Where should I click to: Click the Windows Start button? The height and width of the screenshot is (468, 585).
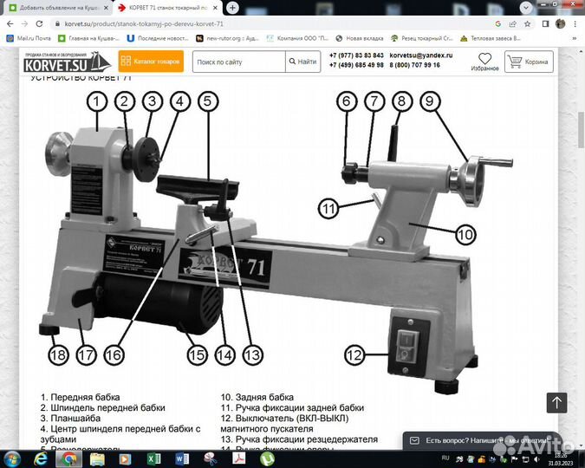[x=14, y=458]
